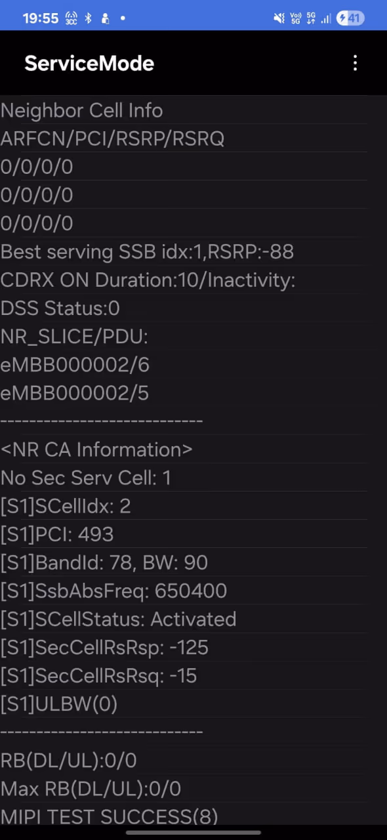This screenshot has height=840, width=387.
Task: Tap the mute vibrate status icon
Action: 279,18
